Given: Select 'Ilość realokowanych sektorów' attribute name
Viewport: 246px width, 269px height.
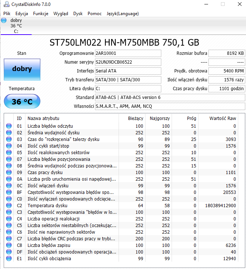Looking at the screenshot, I should coord(59,152).
